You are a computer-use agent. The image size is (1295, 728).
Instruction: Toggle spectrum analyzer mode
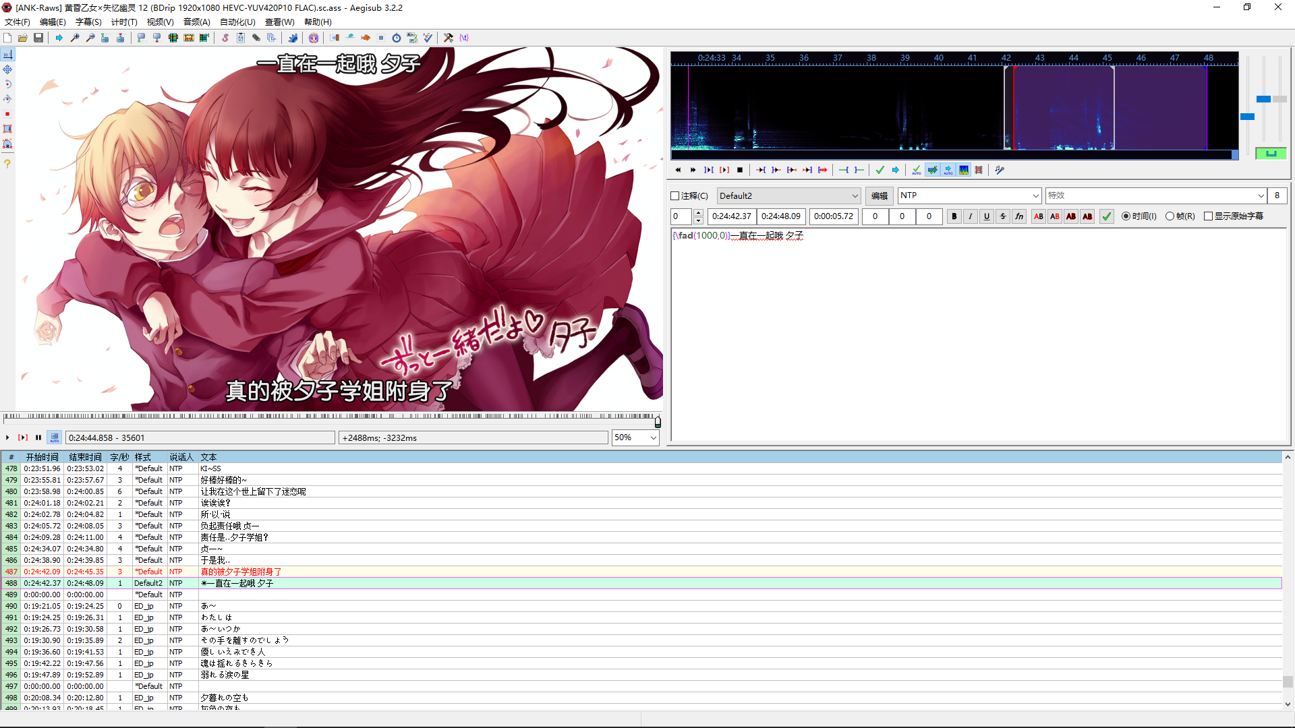pyautogui.click(x=964, y=170)
